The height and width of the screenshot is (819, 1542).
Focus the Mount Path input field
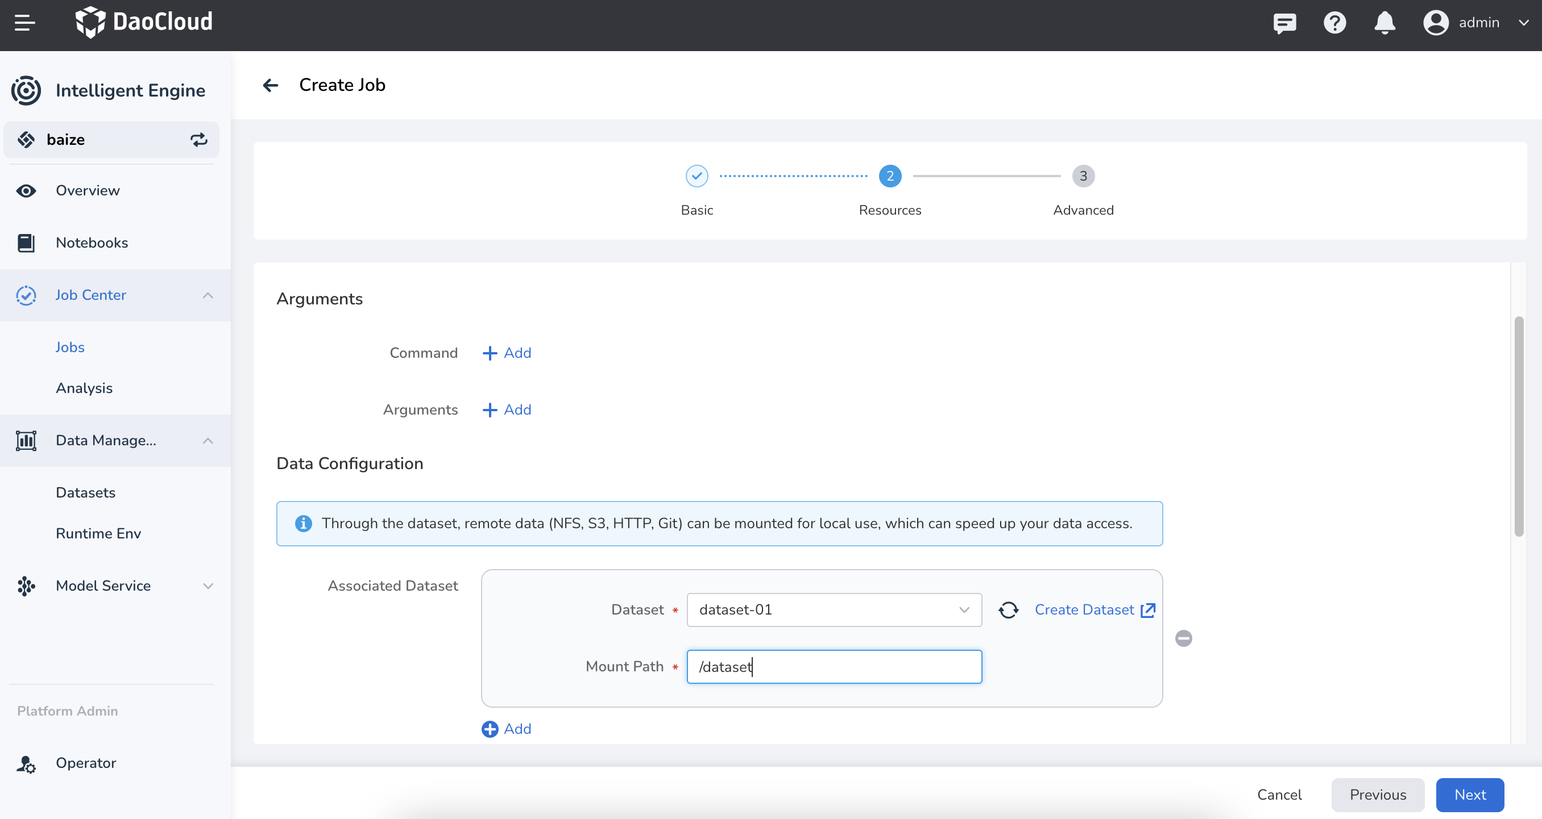coord(834,667)
